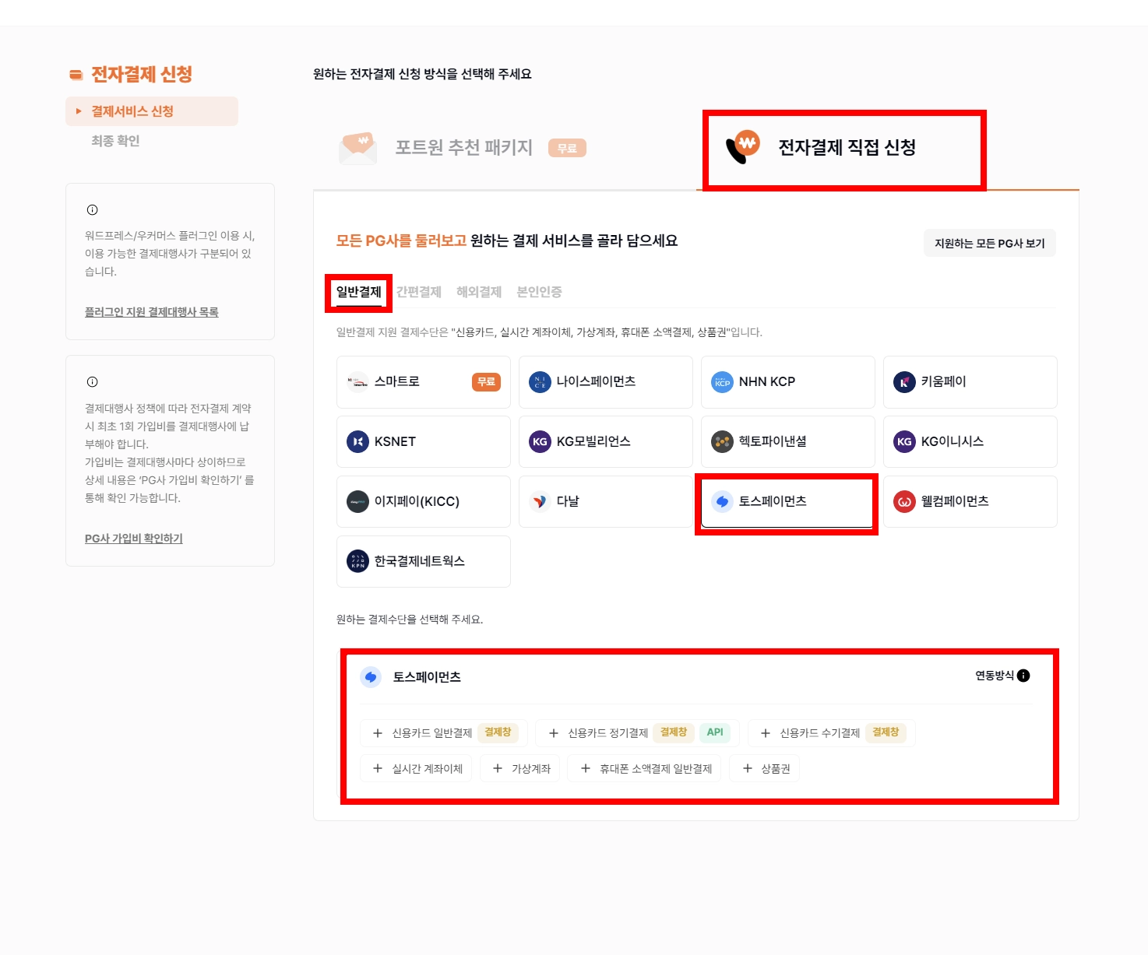Add 실시간 계좌이체 payment method
The height and width of the screenshot is (955, 1148).
tap(416, 769)
